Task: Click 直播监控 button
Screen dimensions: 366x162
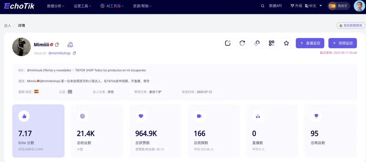Action: 310,43
